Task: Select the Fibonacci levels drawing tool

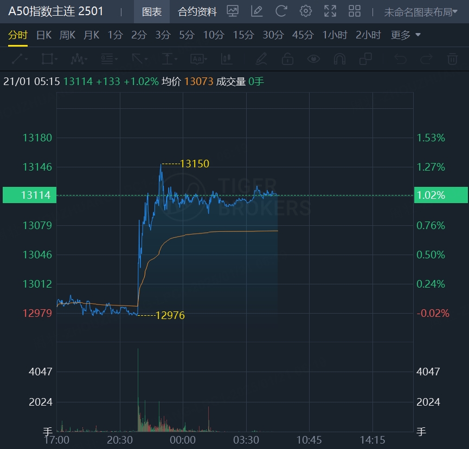Action: (x=107, y=59)
